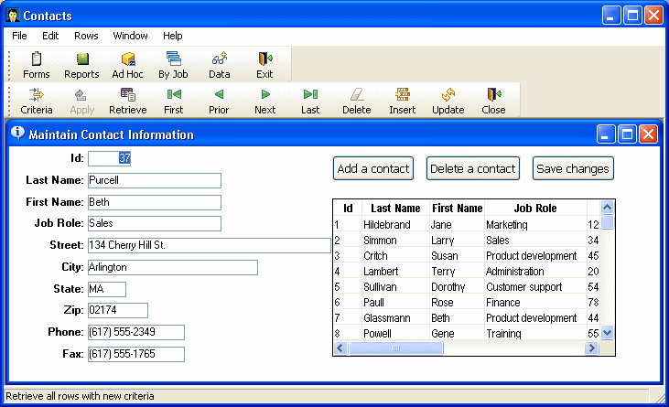Click the Job Role field containing Sales
Screen dimensions: 669x407
tap(155, 223)
